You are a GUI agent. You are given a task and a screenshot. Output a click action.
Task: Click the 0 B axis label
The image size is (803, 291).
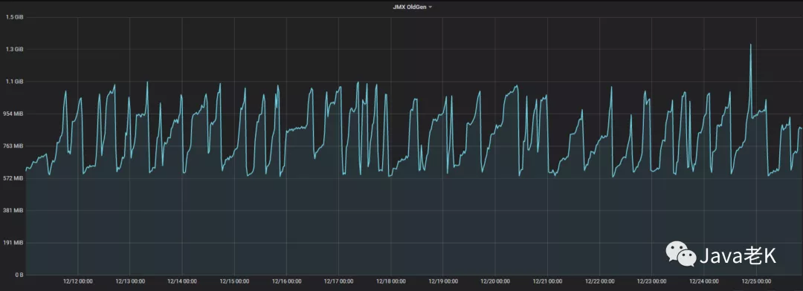pyautogui.click(x=19, y=275)
